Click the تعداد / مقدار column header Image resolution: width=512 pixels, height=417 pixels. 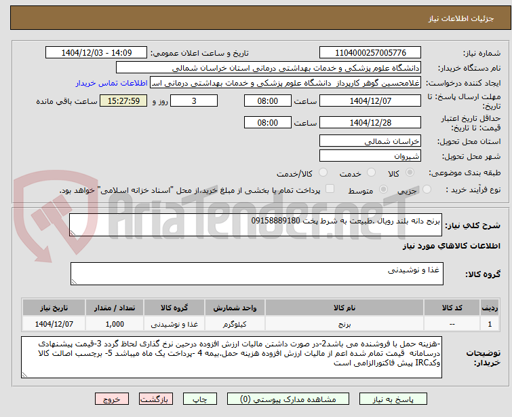[x=115, y=308]
